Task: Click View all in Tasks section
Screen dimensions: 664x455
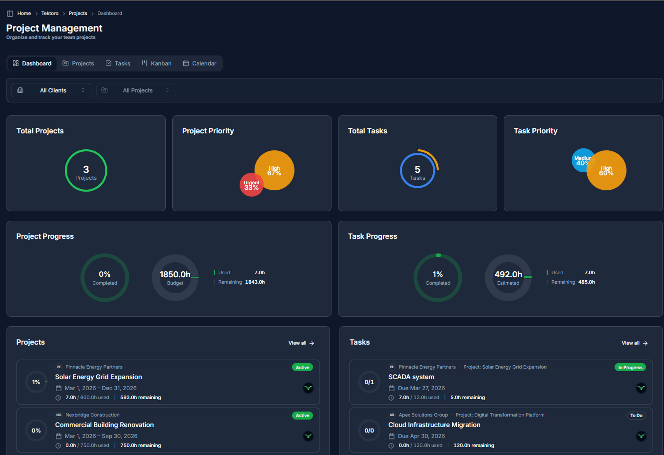Action: pos(634,343)
